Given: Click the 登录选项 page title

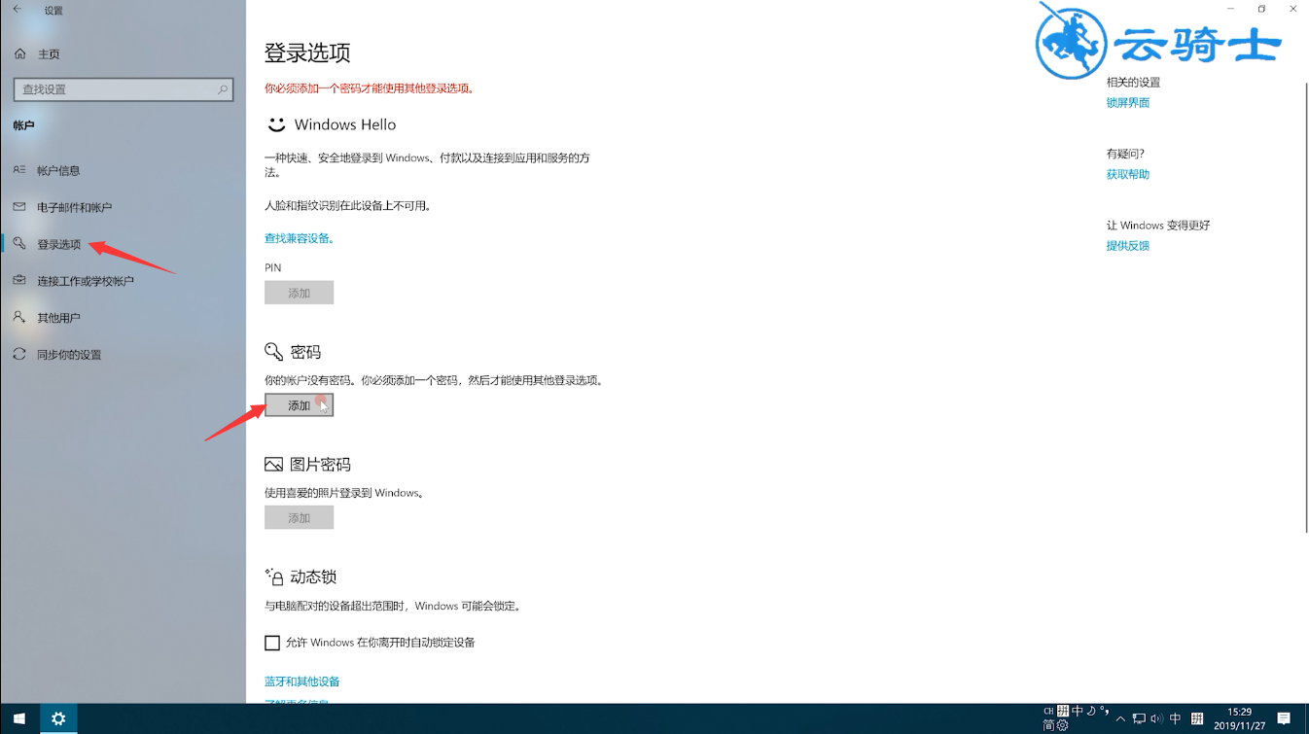Looking at the screenshot, I should click(x=307, y=52).
